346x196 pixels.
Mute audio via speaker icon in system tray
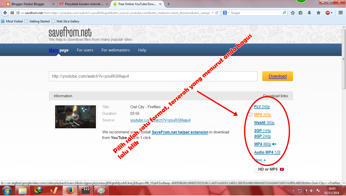pyautogui.click(x=312, y=190)
